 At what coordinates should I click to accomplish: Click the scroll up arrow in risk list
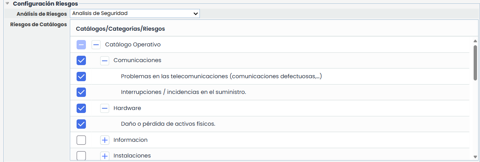[475, 41]
